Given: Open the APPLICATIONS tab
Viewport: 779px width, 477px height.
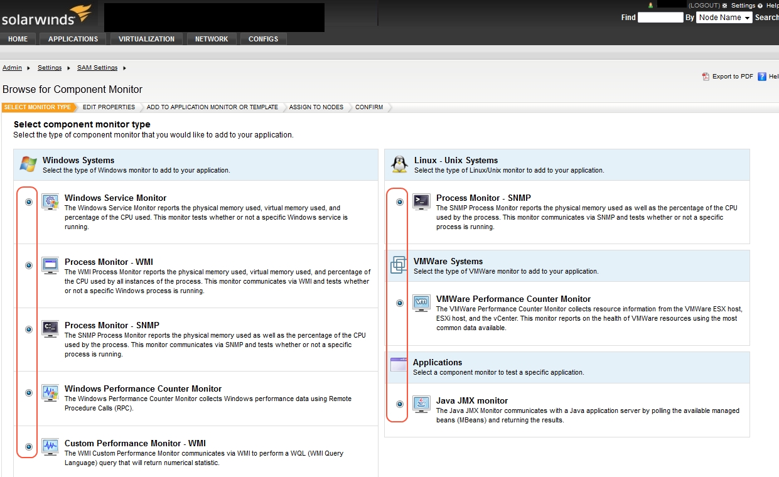Looking at the screenshot, I should [x=73, y=39].
